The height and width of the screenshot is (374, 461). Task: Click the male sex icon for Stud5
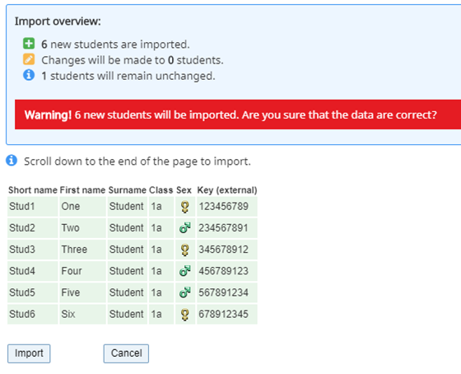point(185,292)
